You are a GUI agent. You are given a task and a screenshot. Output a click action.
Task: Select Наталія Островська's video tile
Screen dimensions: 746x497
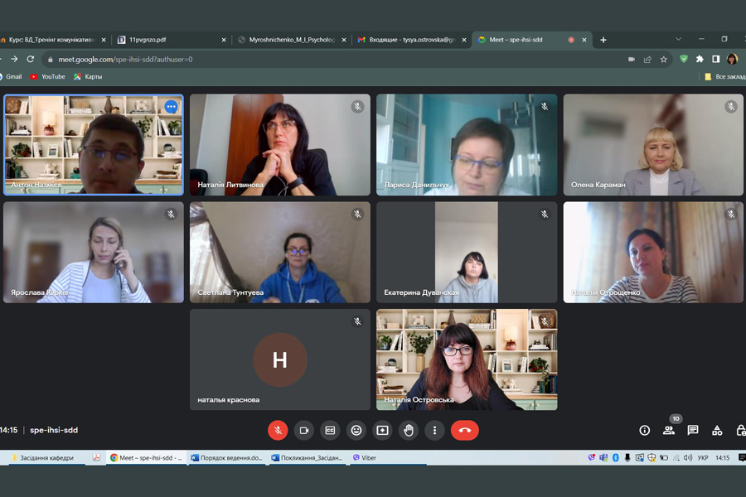click(467, 359)
